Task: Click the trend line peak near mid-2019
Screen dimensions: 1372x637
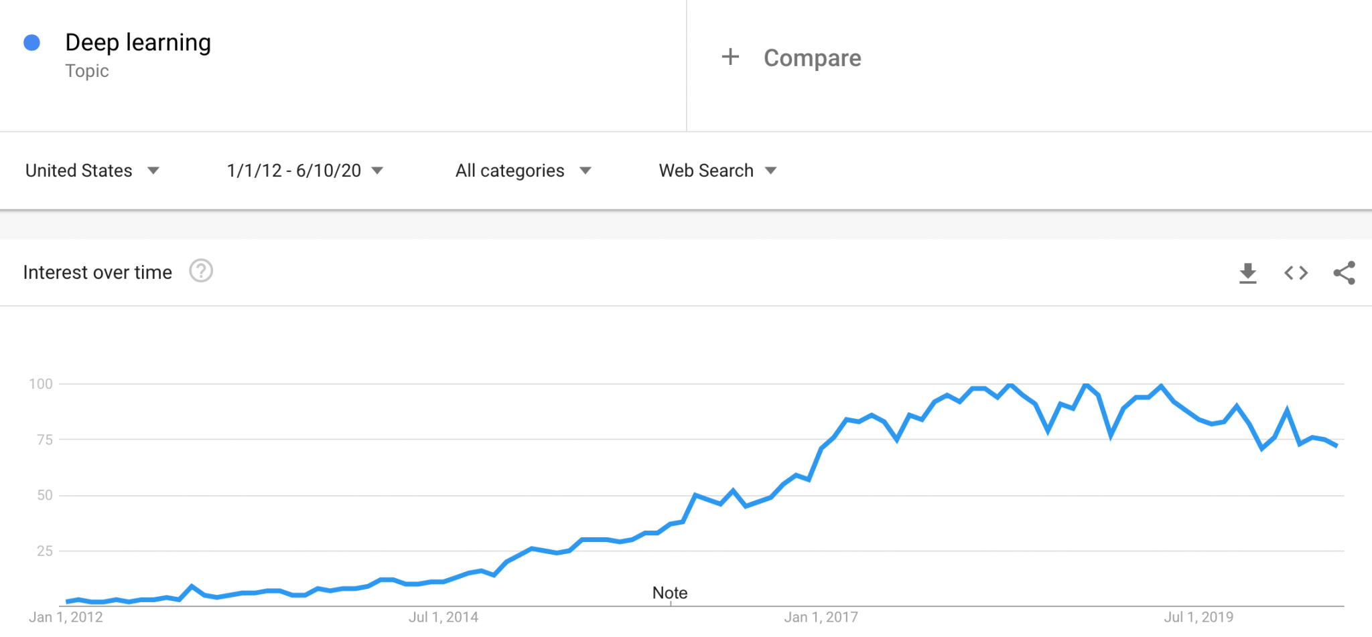Action: [x=1161, y=385]
